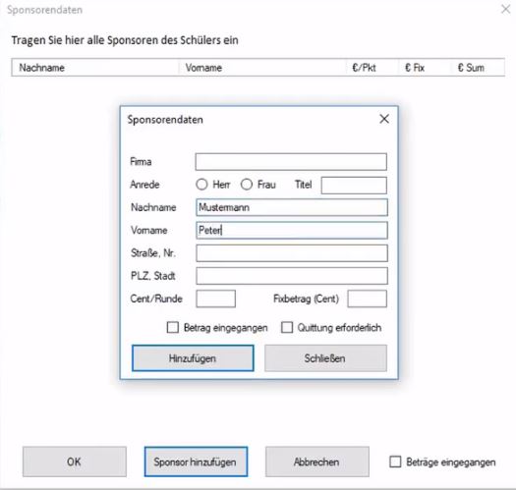Enable Quittung erforderlich checkbox

pos(287,328)
